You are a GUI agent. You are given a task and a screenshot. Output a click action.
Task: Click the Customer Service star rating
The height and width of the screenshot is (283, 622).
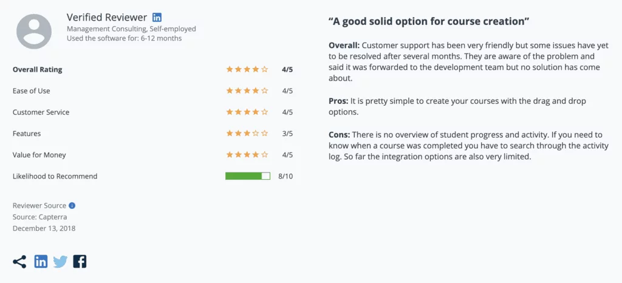click(247, 112)
